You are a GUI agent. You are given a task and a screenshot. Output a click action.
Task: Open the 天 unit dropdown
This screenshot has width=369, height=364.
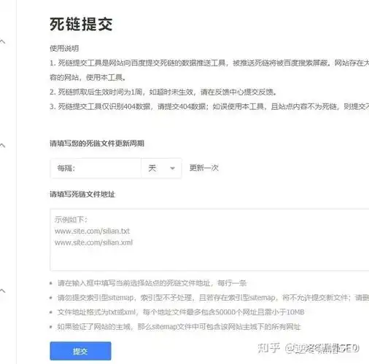pyautogui.click(x=161, y=168)
